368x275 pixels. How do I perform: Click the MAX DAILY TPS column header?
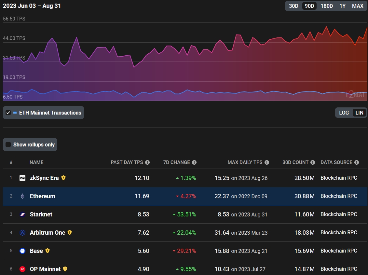245,162
